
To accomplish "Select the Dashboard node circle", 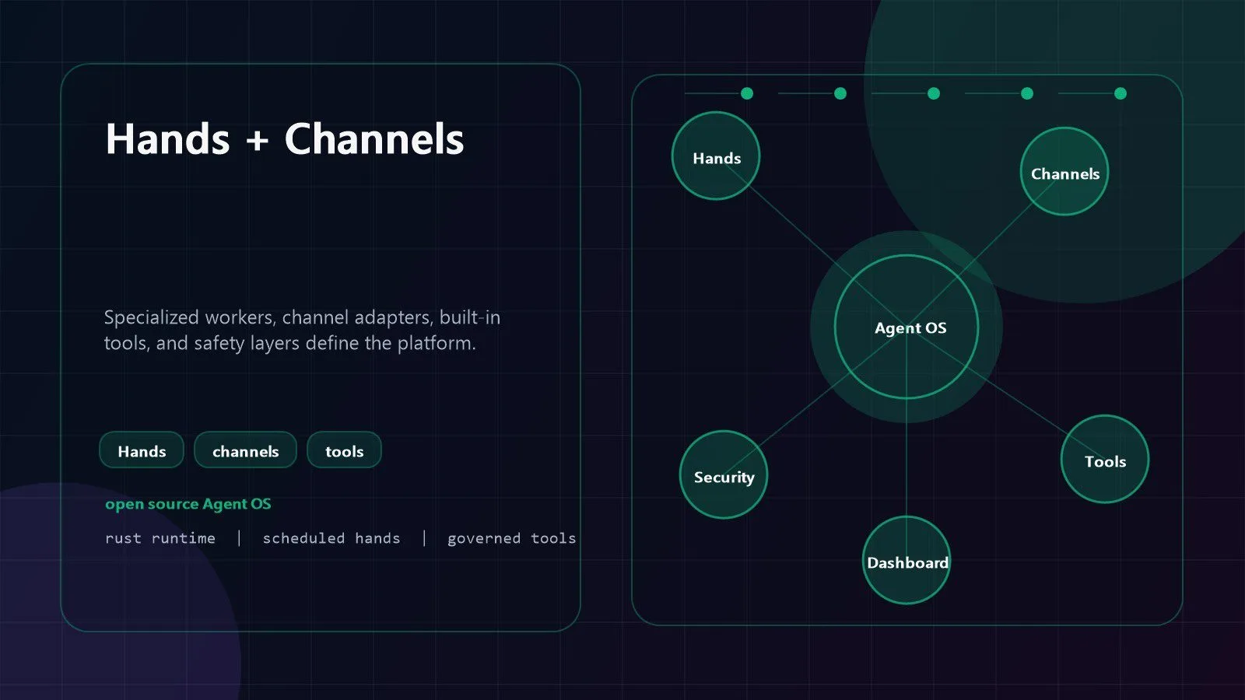I will point(907,560).
